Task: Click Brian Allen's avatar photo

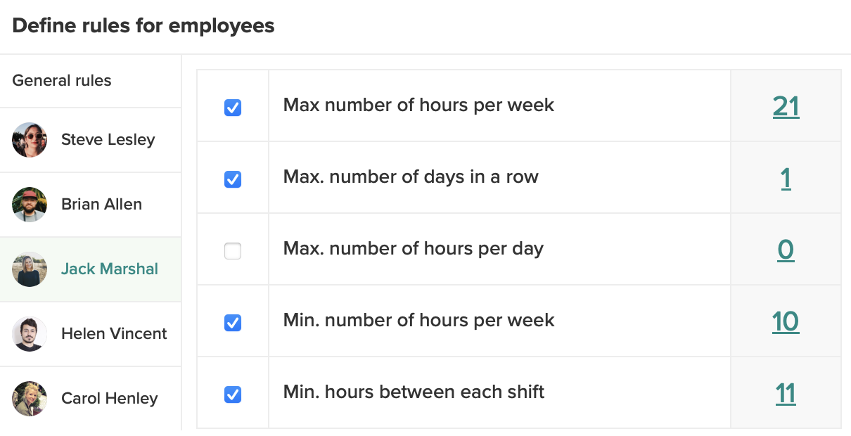Action: click(30, 205)
